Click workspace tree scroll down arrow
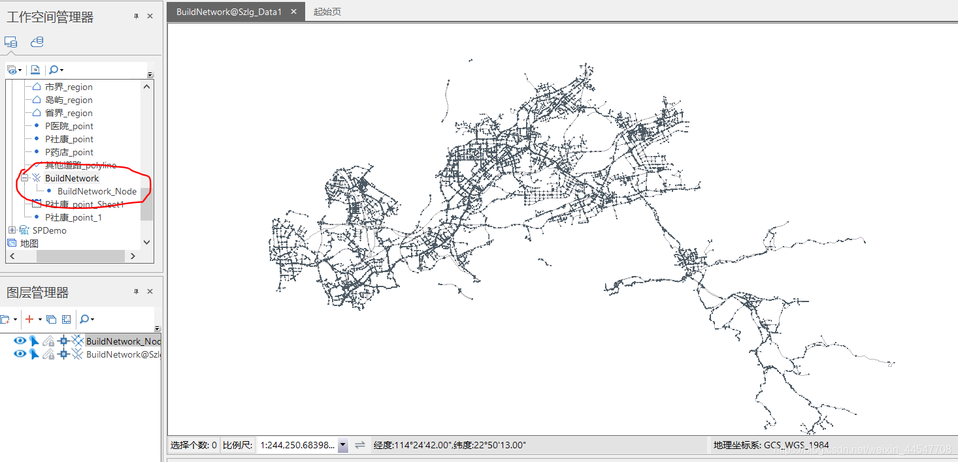 coord(146,242)
